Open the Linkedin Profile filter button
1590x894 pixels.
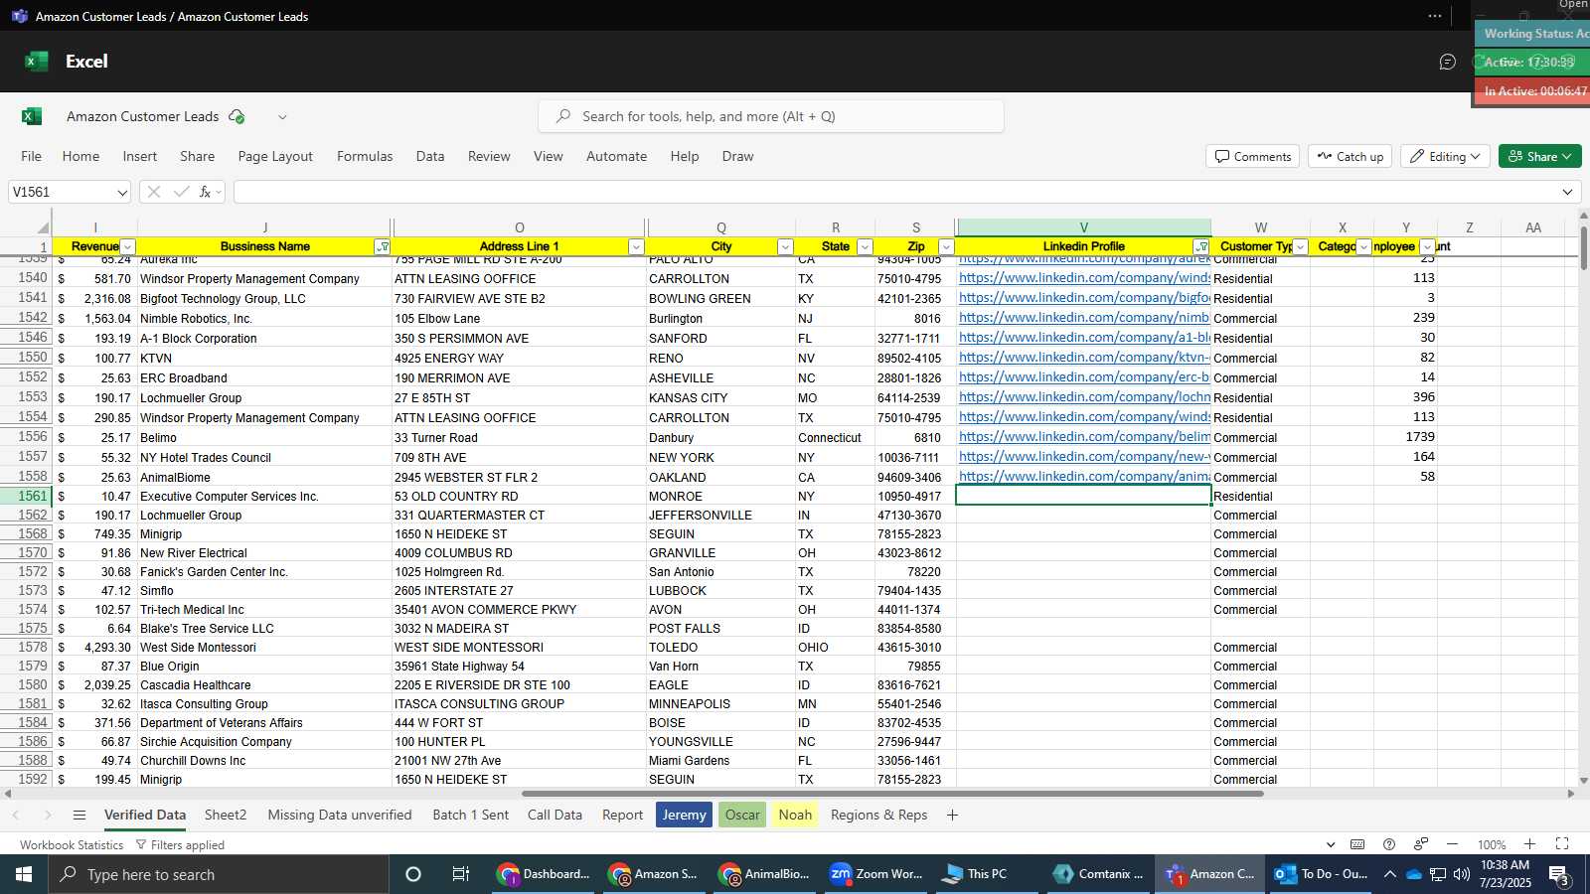coord(1201,247)
